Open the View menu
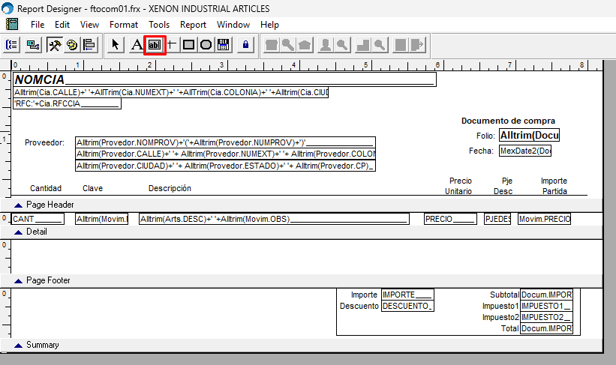The image size is (616, 365). [x=89, y=24]
